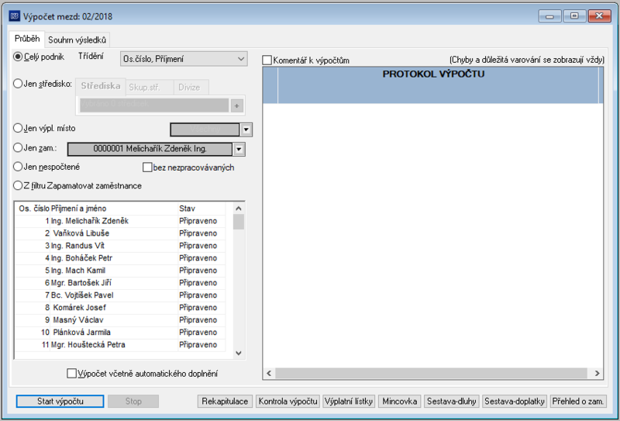Click the employee list scrollbar thumb
Screen dimensions: 620x421
pyautogui.click(x=239, y=222)
